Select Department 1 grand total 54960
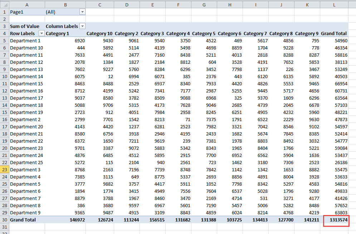This screenshot has width=356, height=234. (x=334, y=41)
